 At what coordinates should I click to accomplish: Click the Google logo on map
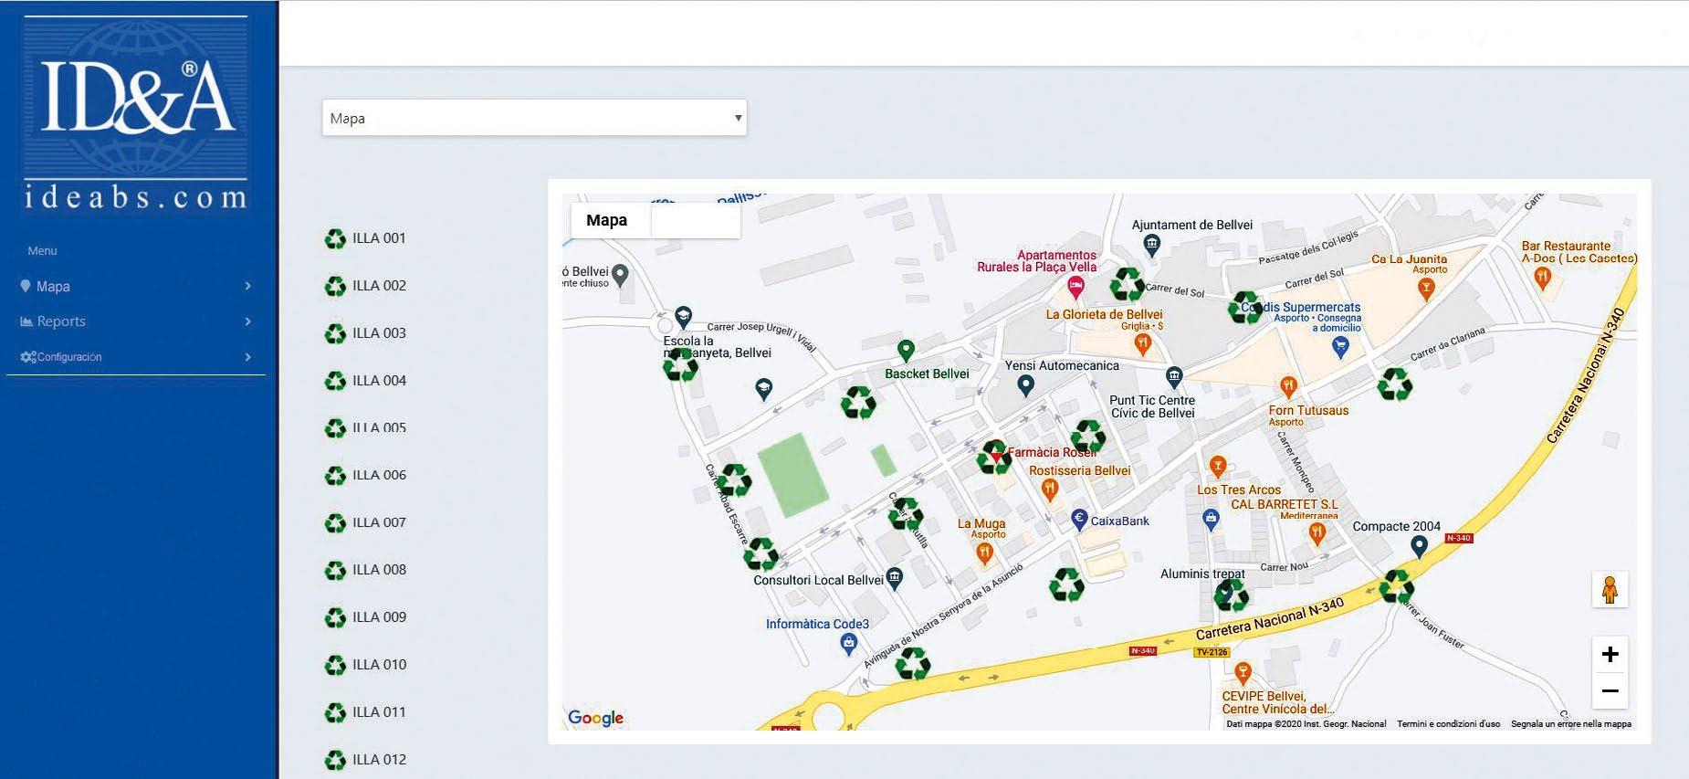click(596, 718)
